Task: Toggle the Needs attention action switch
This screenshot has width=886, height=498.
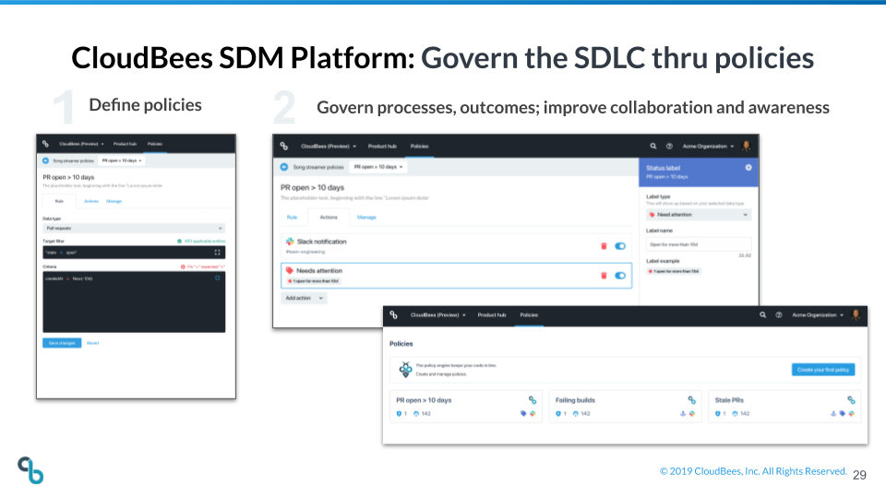Action: 620,276
